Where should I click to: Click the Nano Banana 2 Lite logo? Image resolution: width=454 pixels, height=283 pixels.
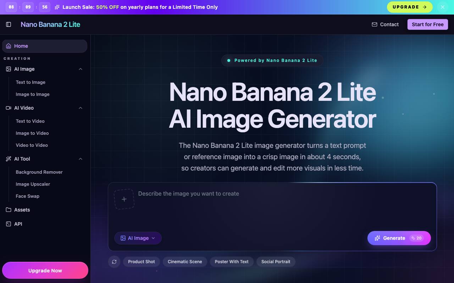pyautogui.click(x=50, y=24)
